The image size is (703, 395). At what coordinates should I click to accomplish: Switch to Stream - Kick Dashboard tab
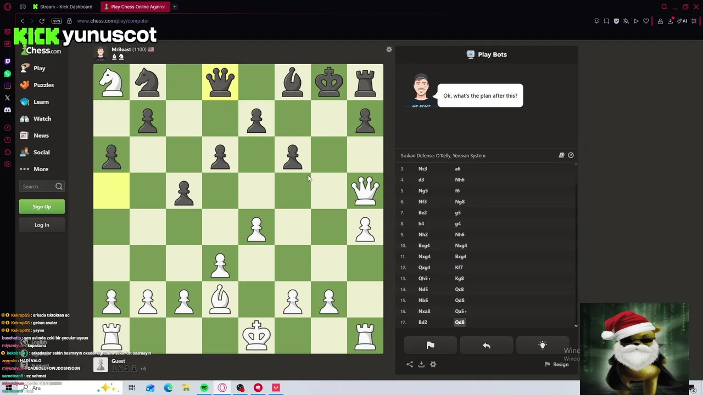point(62,7)
